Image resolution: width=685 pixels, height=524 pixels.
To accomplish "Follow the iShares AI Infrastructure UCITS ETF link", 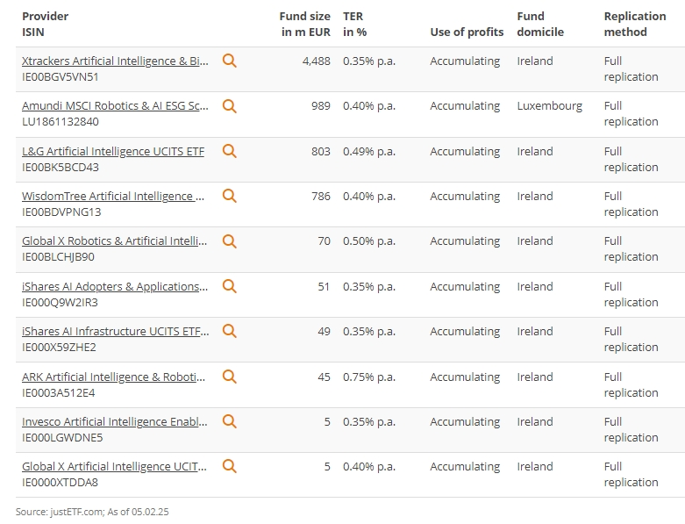I will 115,332.
